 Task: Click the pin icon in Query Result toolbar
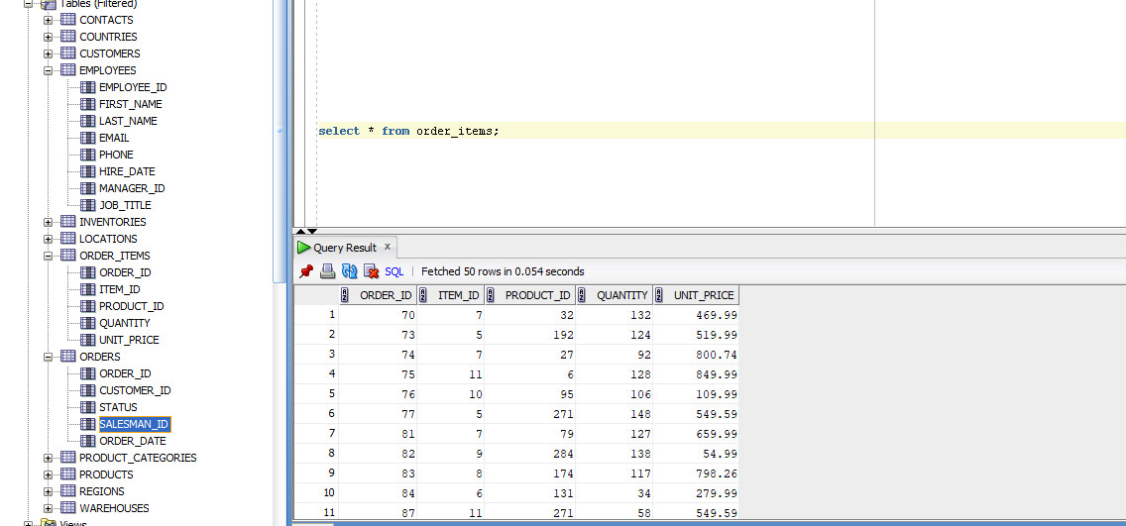click(306, 271)
